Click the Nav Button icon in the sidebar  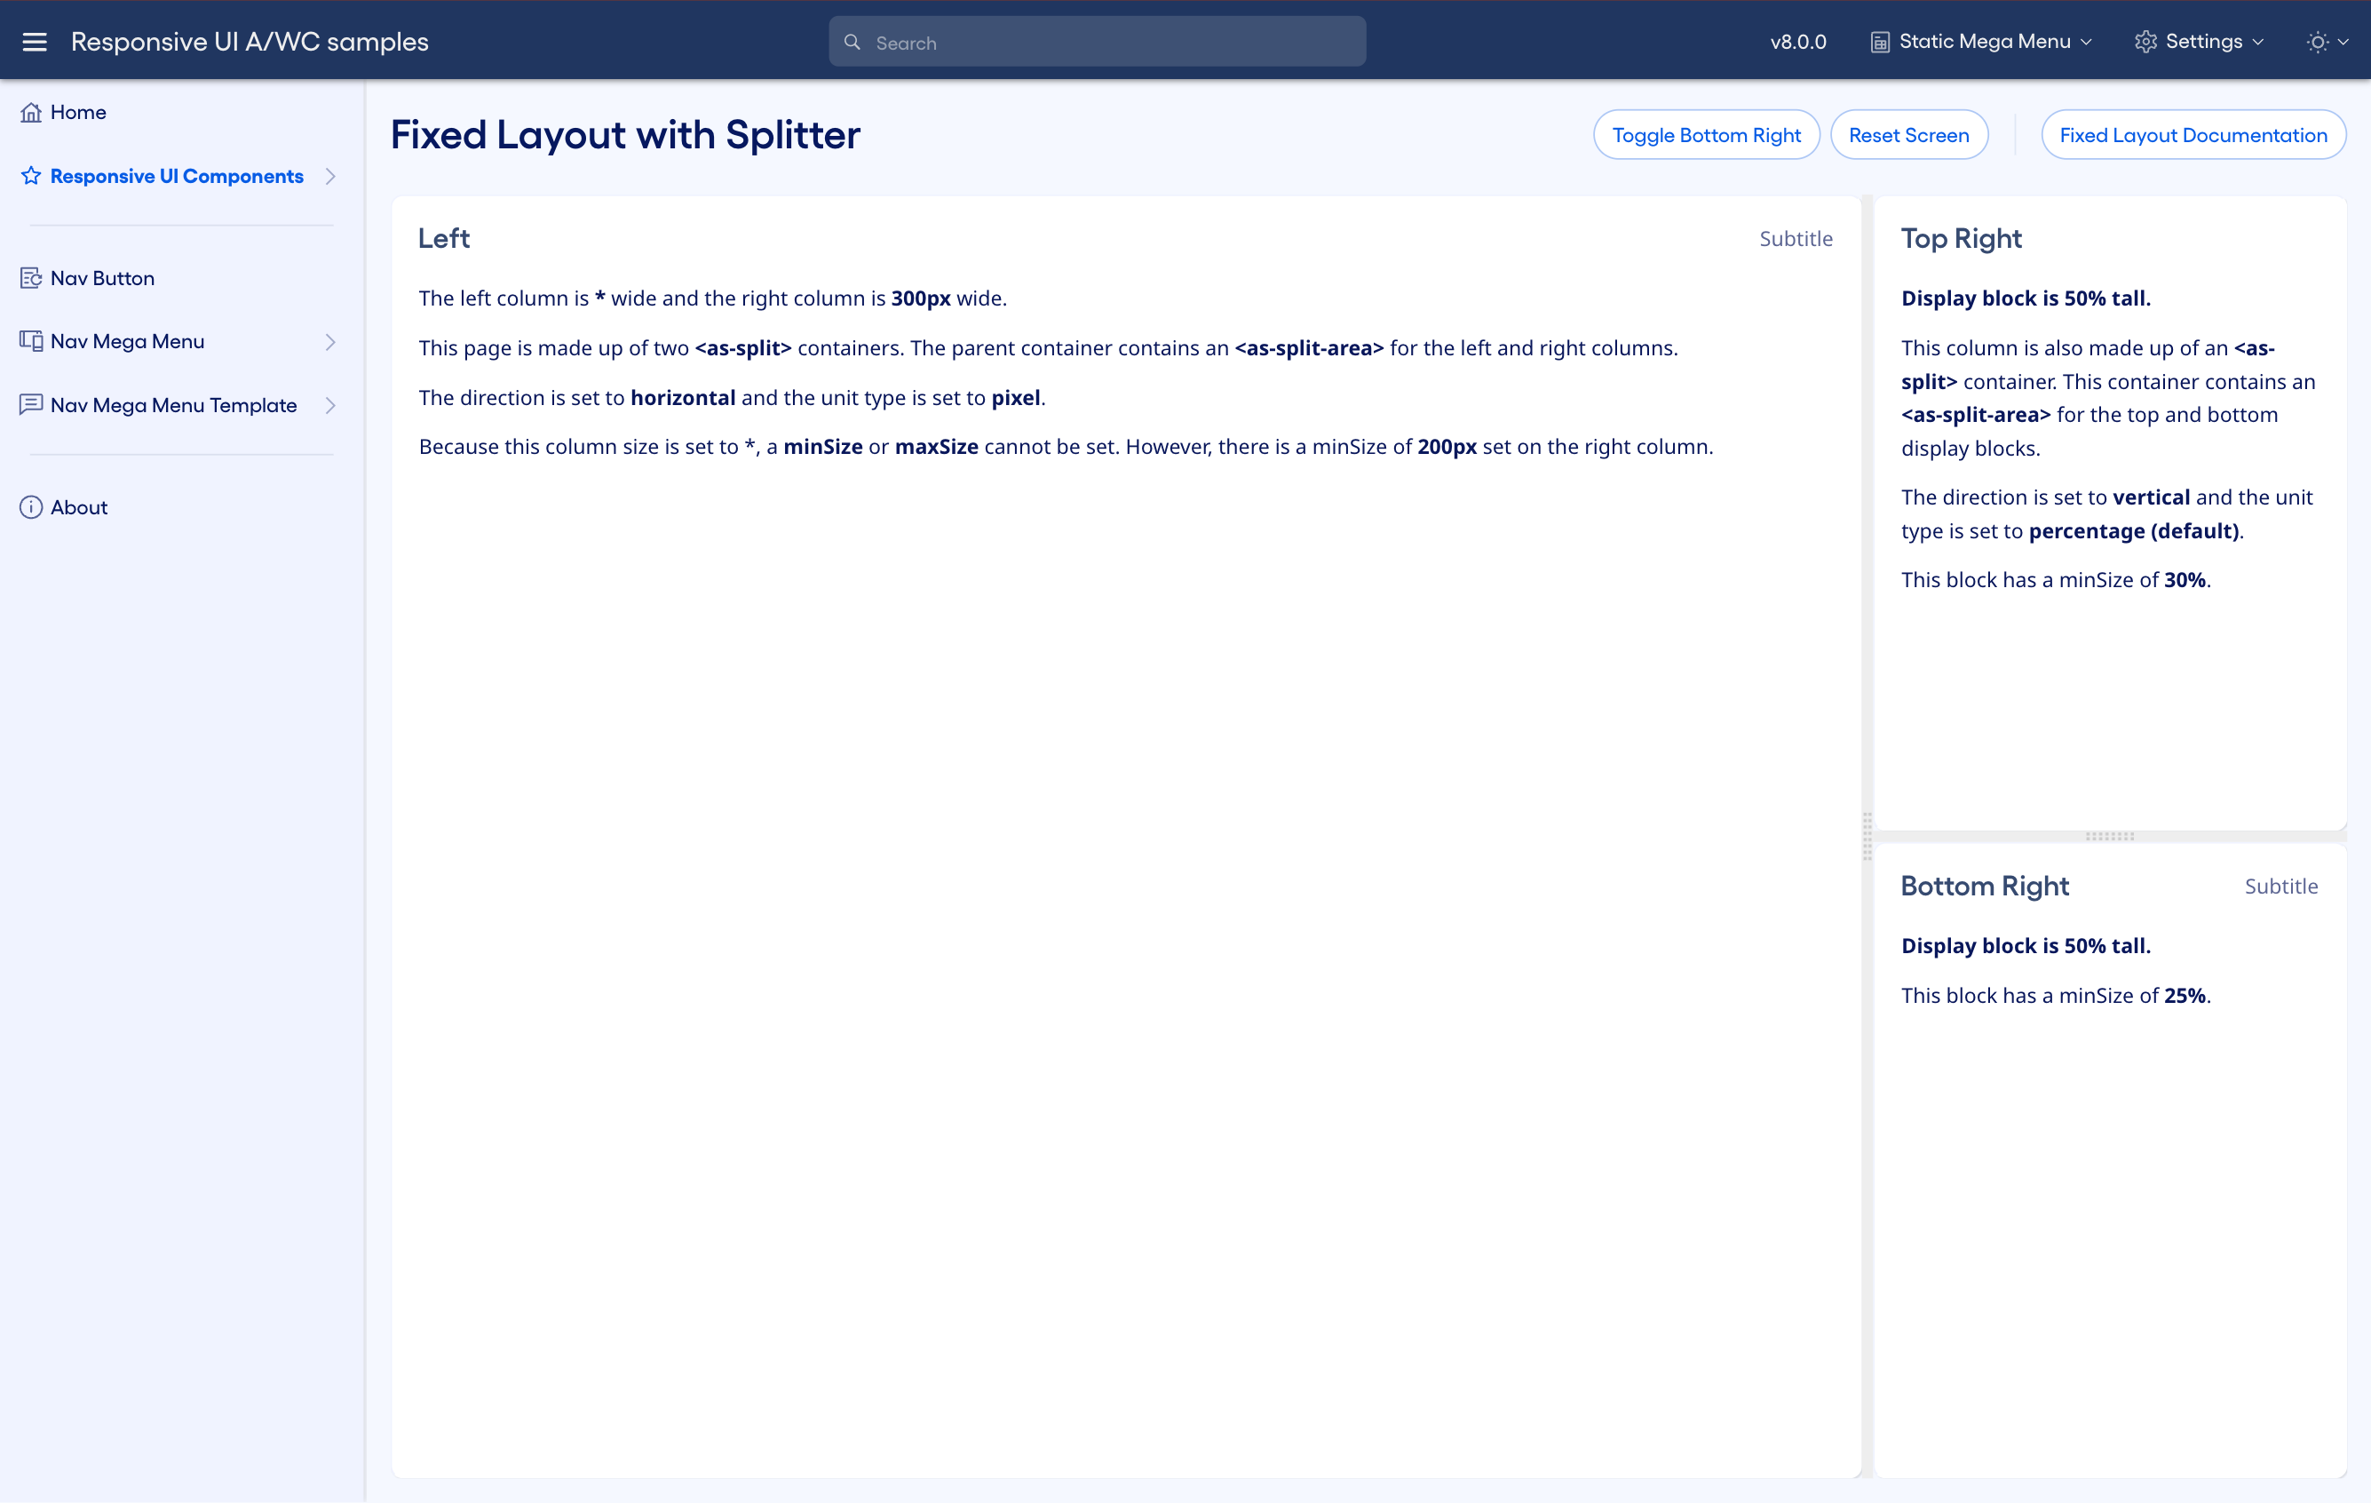click(x=30, y=278)
